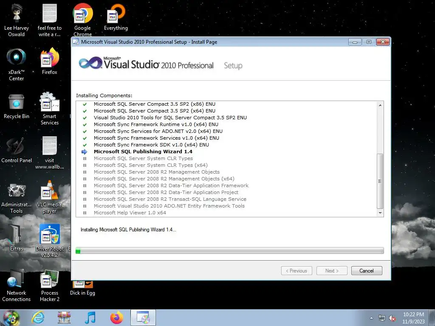Select 'SQL Server 2008 R2 Data-Tier Application Framework'
This screenshot has width=435, height=326.
[x=171, y=185]
